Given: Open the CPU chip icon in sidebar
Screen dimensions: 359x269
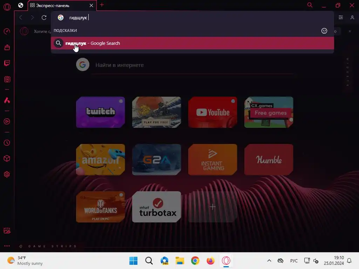Looking at the screenshot, I should tap(7, 79).
